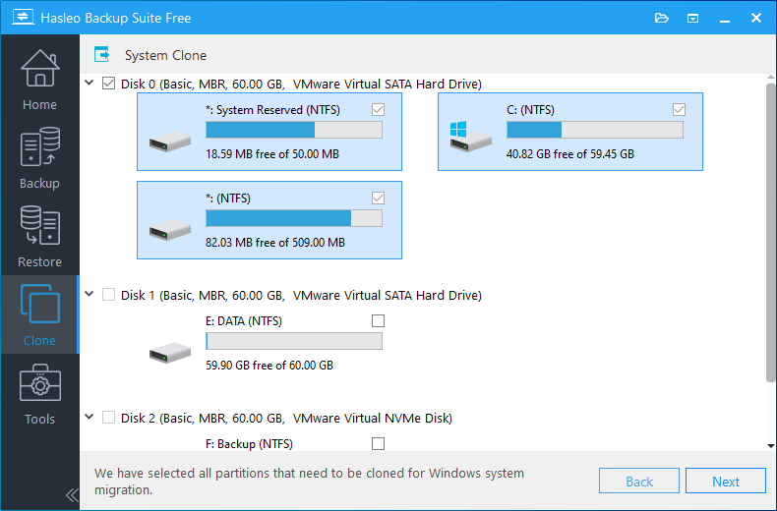Viewport: 777px width, 511px height.
Task: Click the C: drive usage bar
Action: tap(595, 130)
